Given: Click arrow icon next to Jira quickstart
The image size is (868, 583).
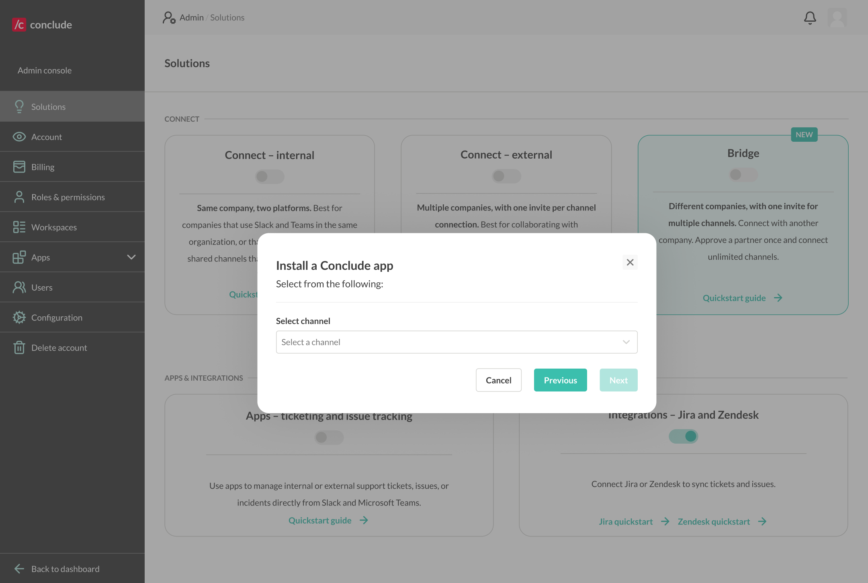Looking at the screenshot, I should click(x=665, y=521).
